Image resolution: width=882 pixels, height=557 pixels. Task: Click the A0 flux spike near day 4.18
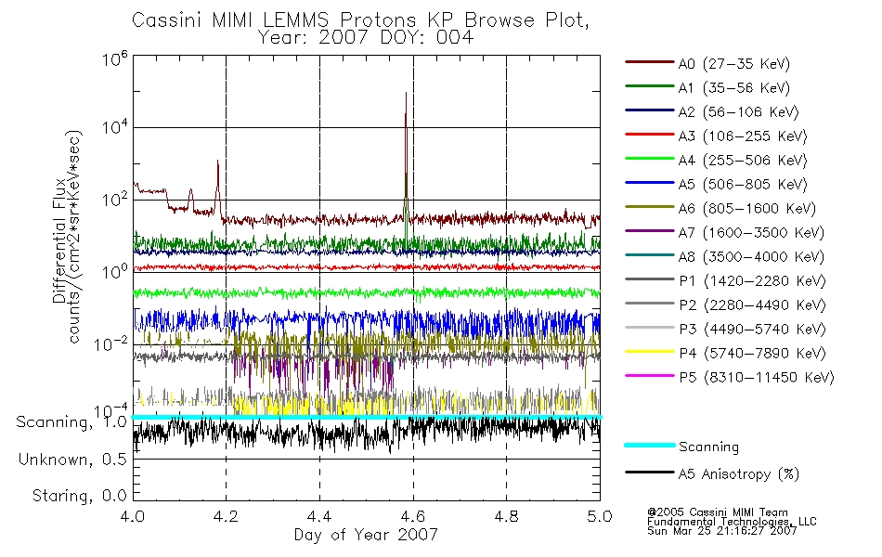[217, 186]
